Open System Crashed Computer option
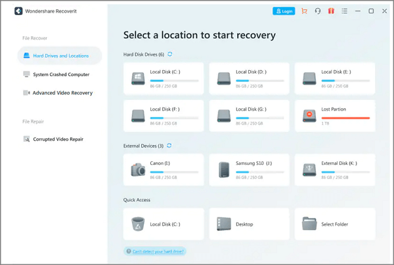 click(x=60, y=75)
